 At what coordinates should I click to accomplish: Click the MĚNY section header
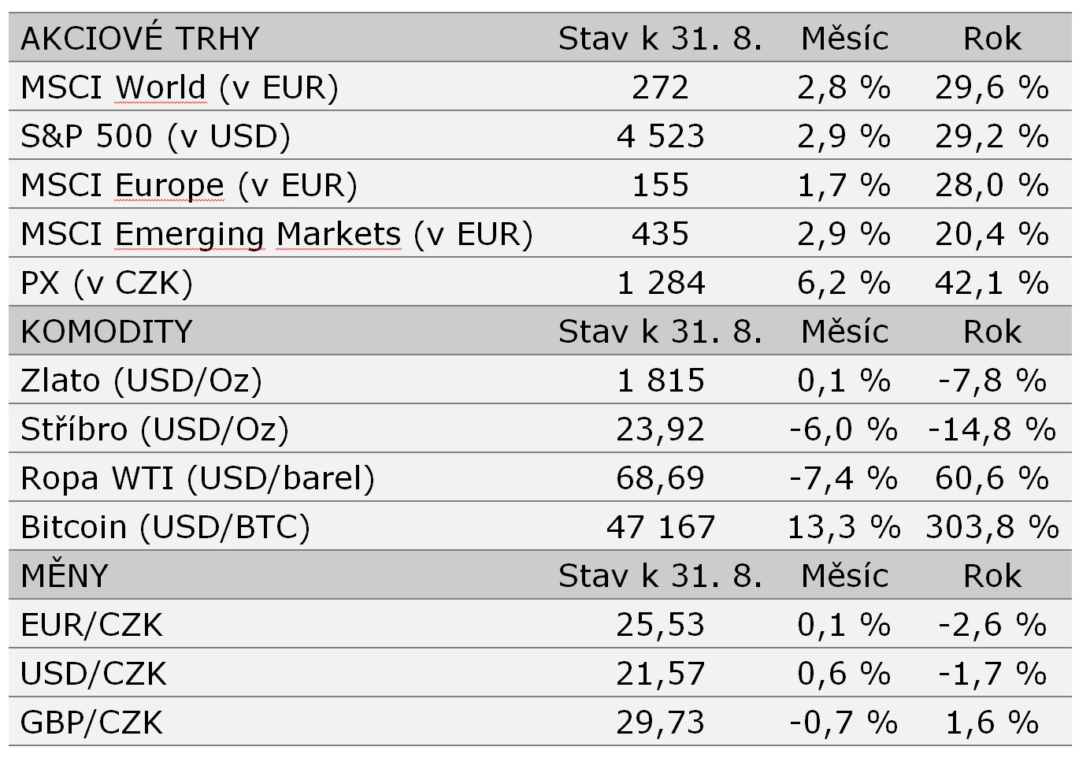click(65, 576)
